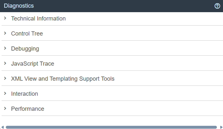Click the horizontal scrollbar right arrow

click(x=221, y=127)
